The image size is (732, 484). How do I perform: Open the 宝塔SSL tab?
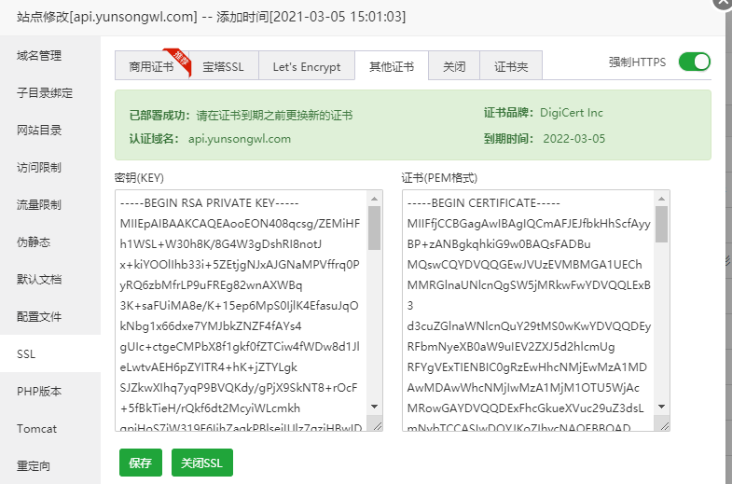(223, 67)
